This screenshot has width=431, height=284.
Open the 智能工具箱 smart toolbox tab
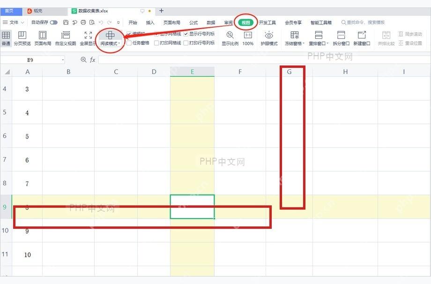pyautogui.click(x=321, y=22)
